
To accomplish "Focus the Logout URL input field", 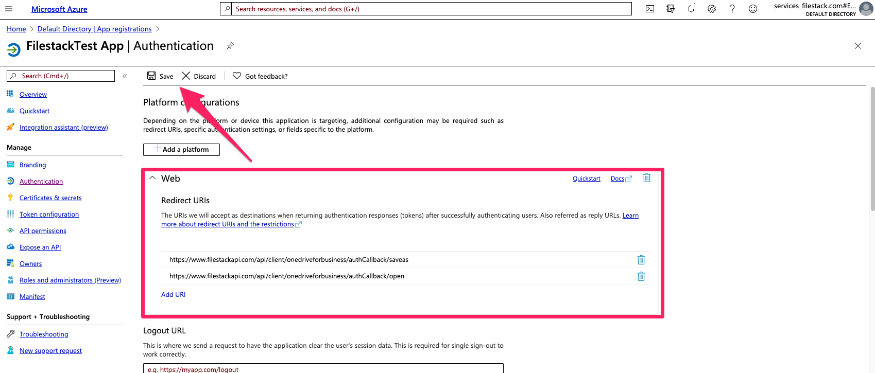I will (x=323, y=368).
